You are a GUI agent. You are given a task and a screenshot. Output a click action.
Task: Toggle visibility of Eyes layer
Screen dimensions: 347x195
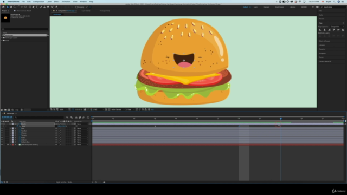pyautogui.click(x=2, y=128)
